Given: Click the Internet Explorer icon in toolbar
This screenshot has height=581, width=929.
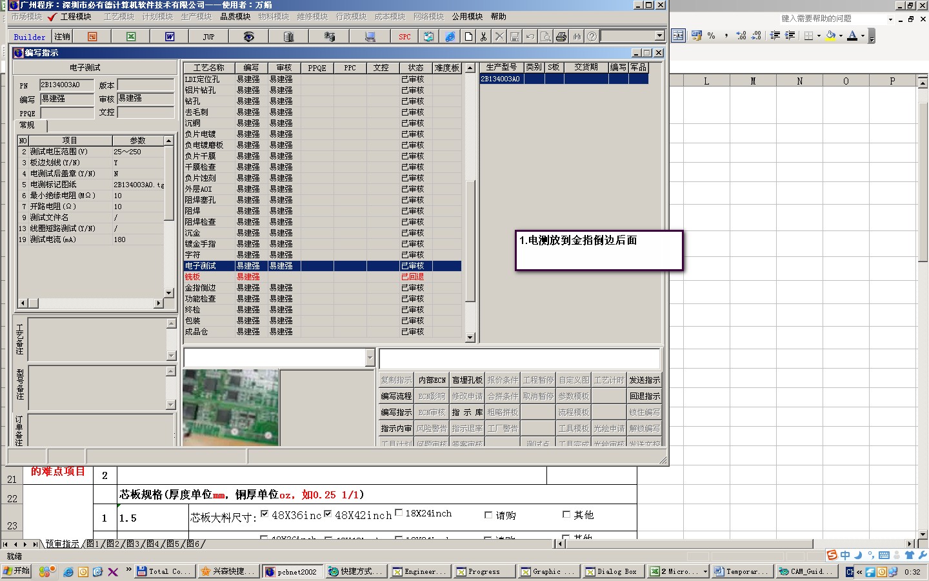Looking at the screenshot, I should (450, 37).
